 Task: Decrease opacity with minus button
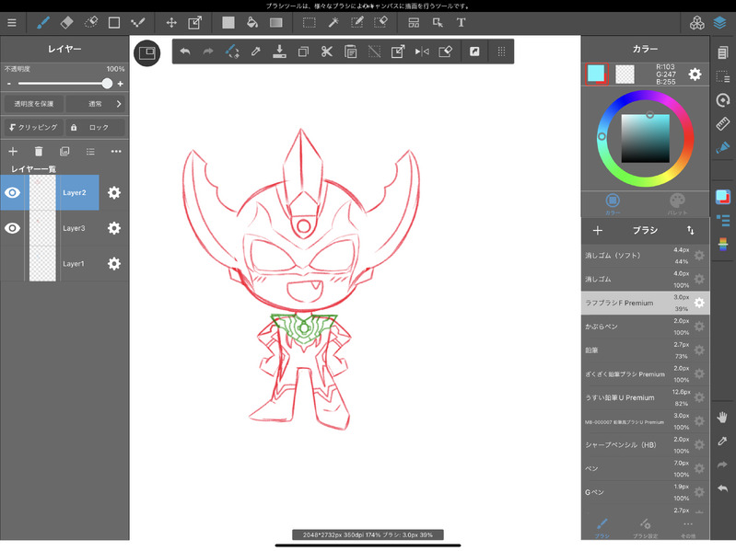(x=9, y=84)
